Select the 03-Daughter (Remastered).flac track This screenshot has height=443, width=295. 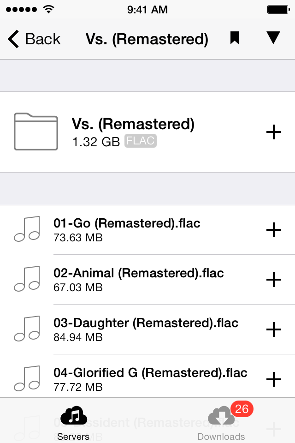point(147,329)
